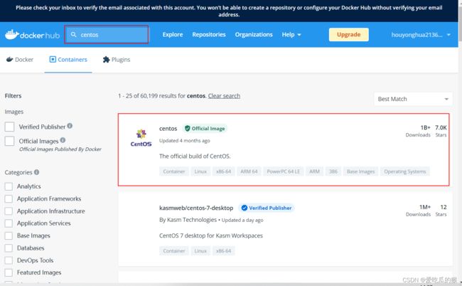
Task: Click 'CentOS 7 desktop for Kasm Workspaces'
Action: tap(211, 235)
